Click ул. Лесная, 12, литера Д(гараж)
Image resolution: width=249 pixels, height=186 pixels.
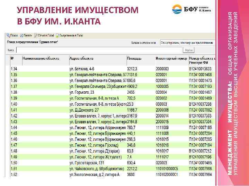(94, 151)
